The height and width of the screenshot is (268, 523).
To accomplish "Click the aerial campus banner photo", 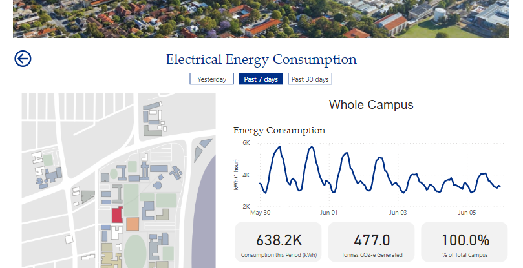I will [261, 19].
